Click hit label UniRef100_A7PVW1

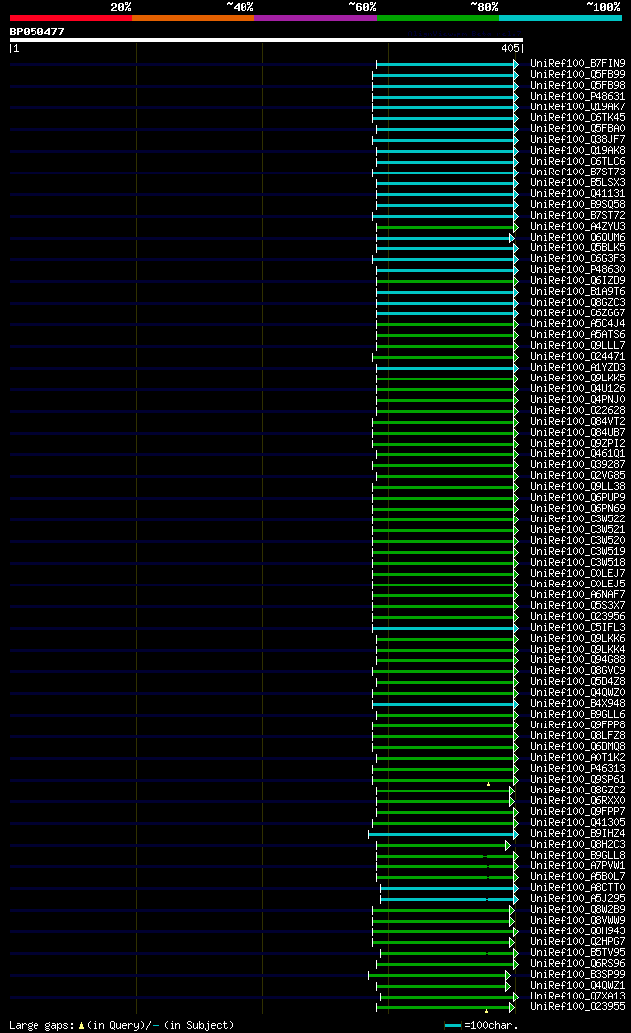coord(579,865)
